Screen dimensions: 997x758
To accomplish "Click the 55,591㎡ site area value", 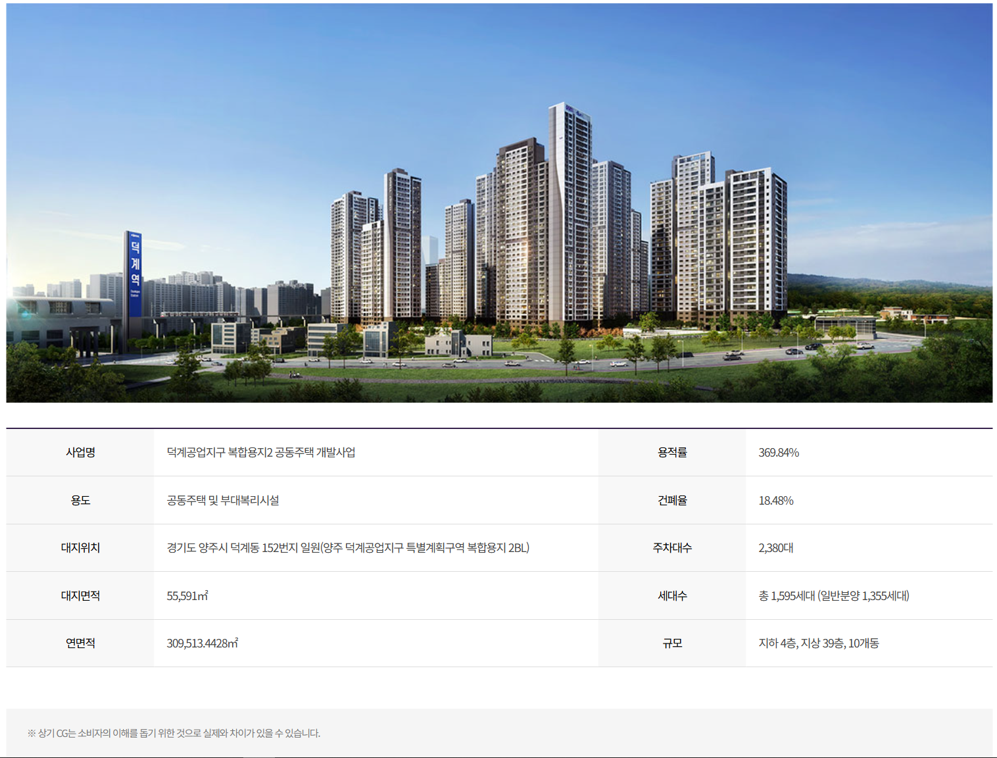I will [x=187, y=596].
